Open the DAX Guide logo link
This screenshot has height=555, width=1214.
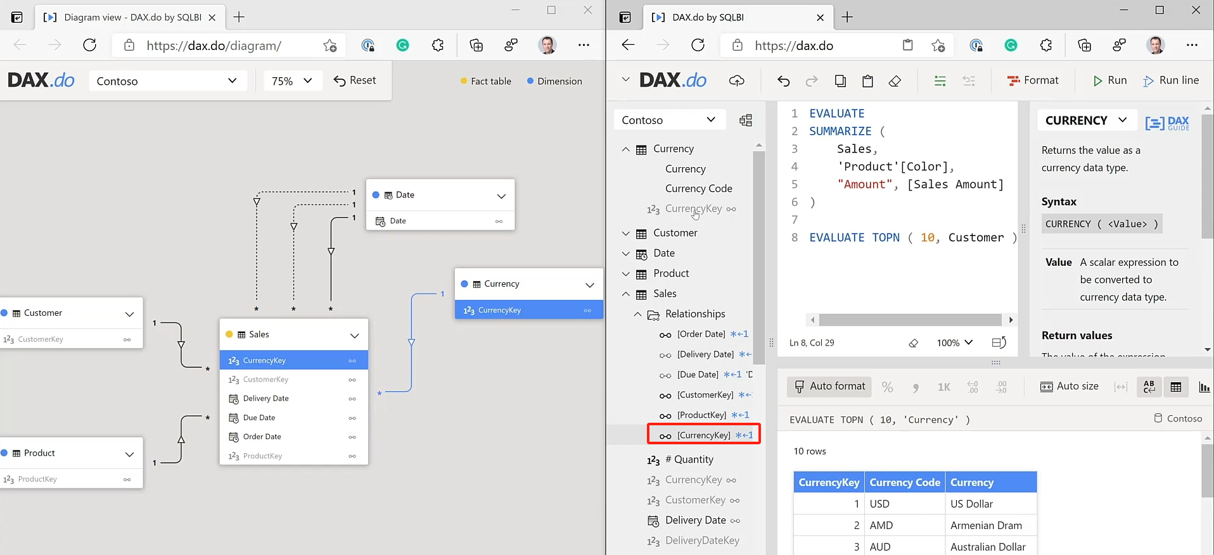1167,123
